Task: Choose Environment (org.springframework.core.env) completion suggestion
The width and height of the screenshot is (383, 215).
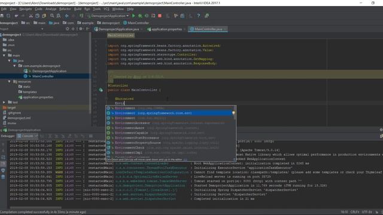Action: pyautogui.click(x=170, y=113)
